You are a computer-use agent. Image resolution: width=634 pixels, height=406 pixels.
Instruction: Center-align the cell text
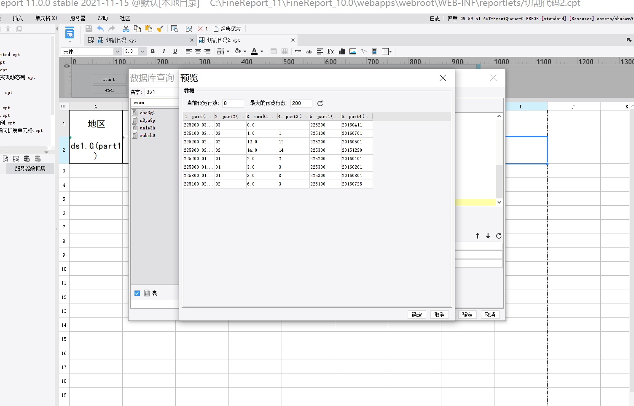pos(198,51)
